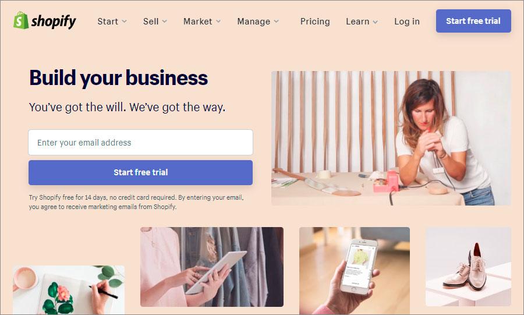Open the Log in link
This screenshot has width=524, height=315.
[x=407, y=22]
